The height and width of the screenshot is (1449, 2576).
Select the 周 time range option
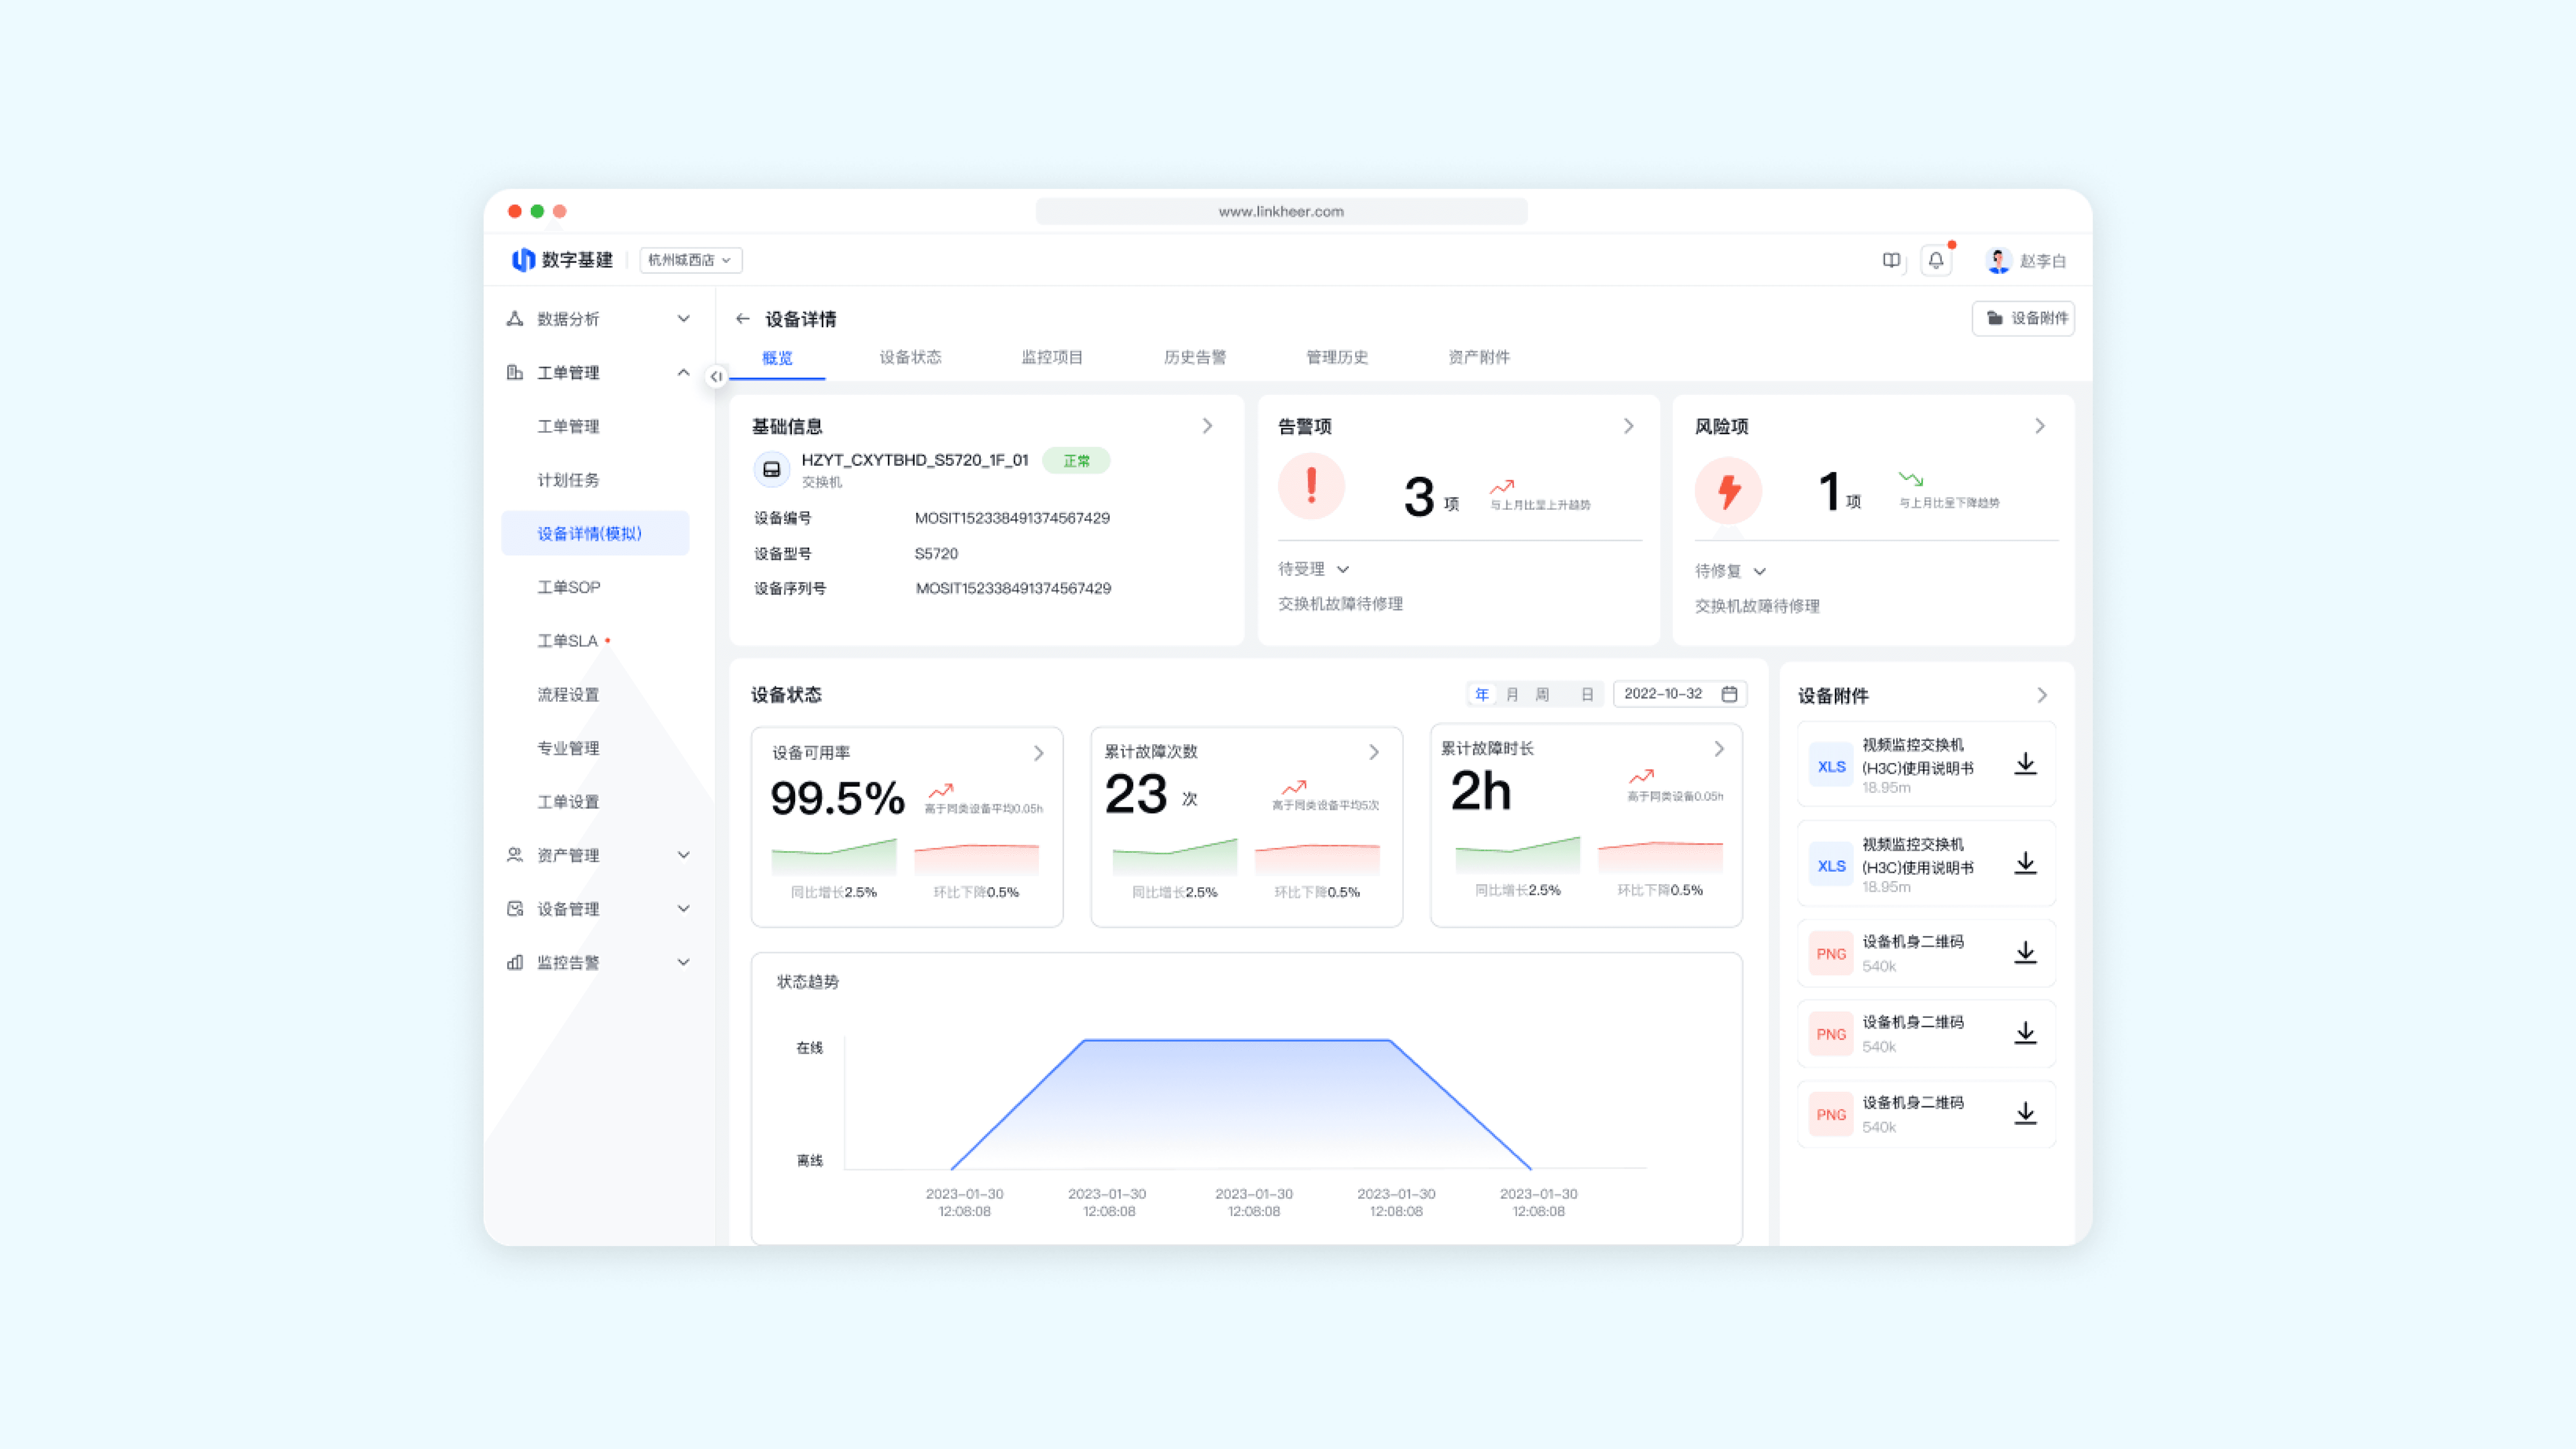tap(1543, 694)
